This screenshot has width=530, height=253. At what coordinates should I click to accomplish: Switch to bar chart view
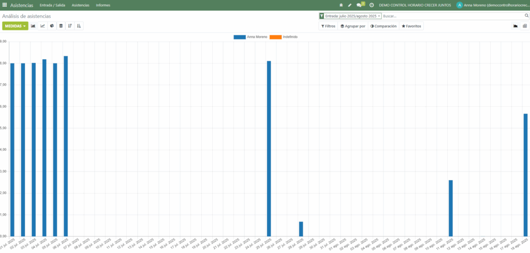click(34, 26)
